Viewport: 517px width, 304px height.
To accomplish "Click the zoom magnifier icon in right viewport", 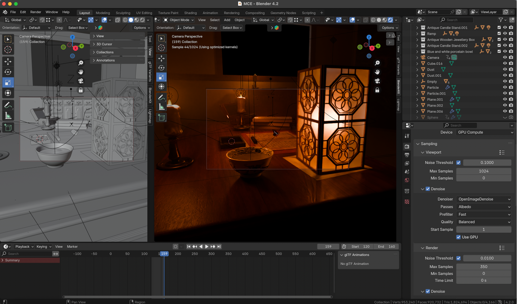I will click(377, 63).
